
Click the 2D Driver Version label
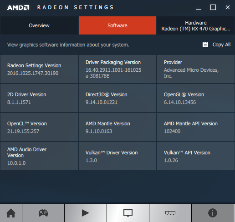point(27,94)
